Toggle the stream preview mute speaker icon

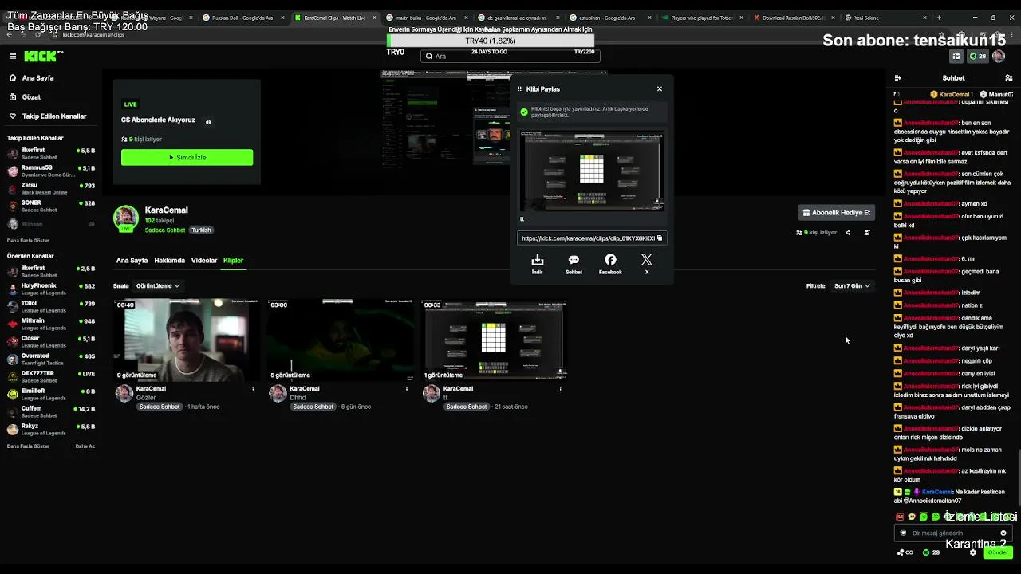coord(208,122)
